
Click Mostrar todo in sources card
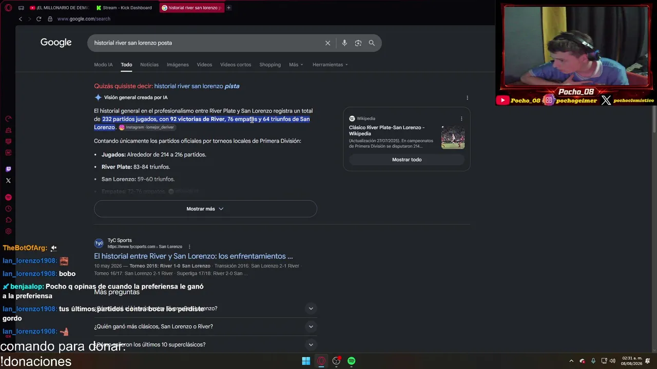click(407, 159)
